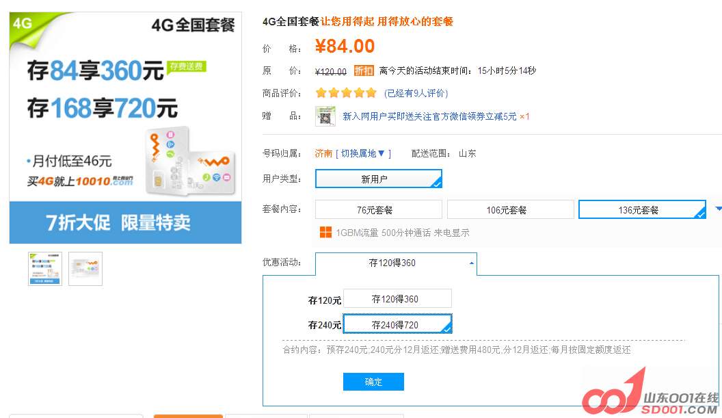Click the orange 折扣 discount badge
The image size is (722, 418).
tap(364, 71)
